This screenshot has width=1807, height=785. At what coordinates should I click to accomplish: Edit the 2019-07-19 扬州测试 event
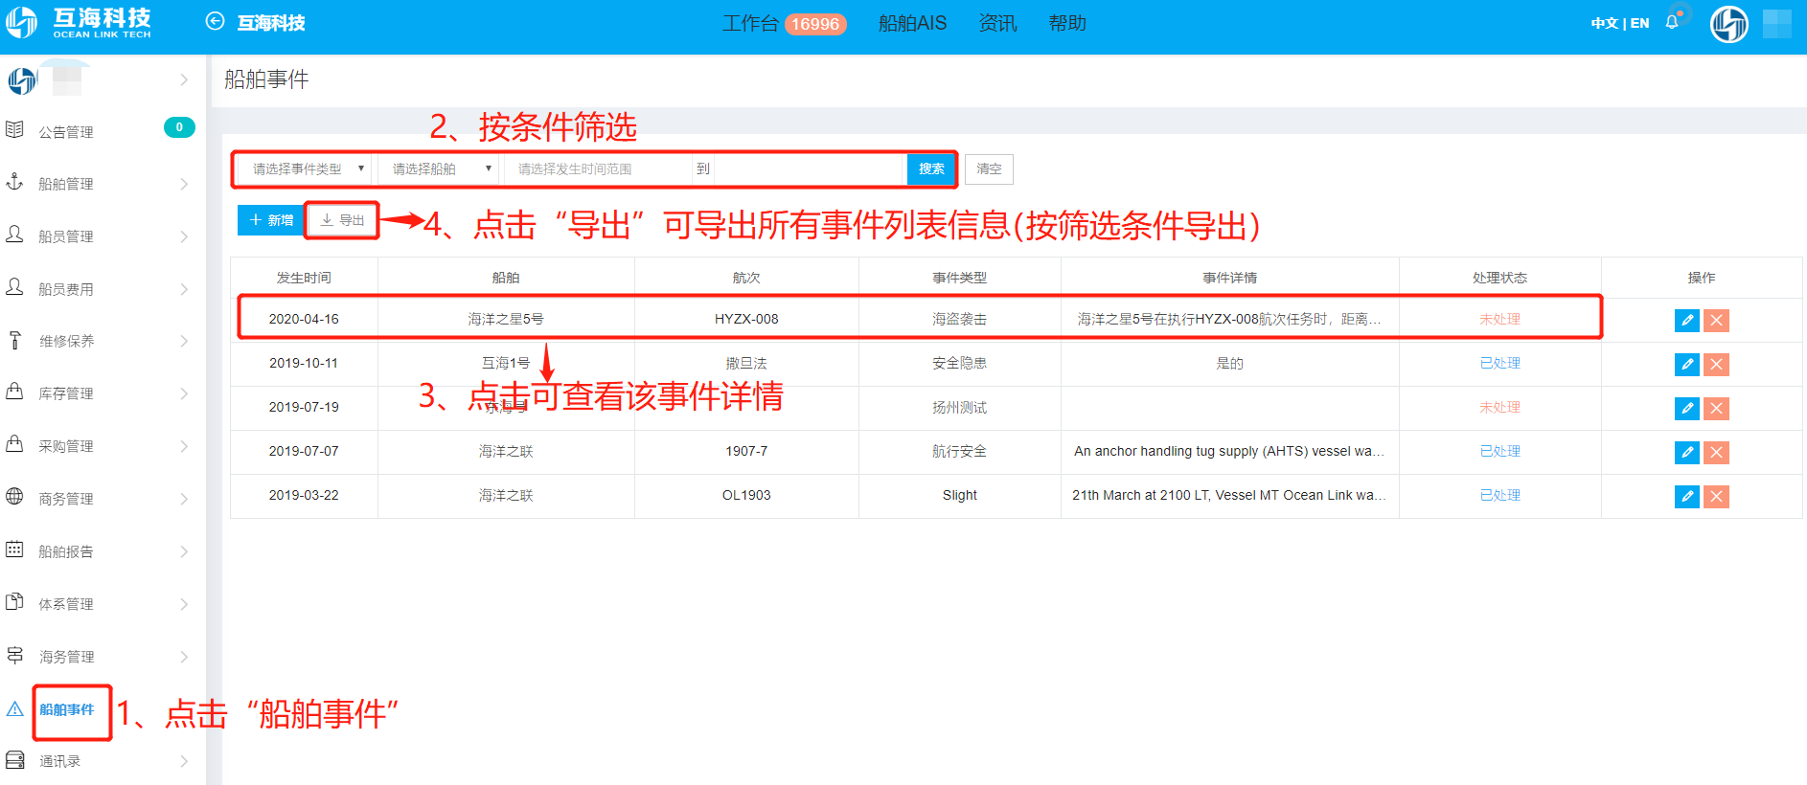(x=1687, y=409)
